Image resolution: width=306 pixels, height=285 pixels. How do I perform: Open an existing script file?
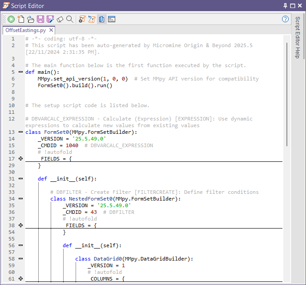click(x=30, y=19)
